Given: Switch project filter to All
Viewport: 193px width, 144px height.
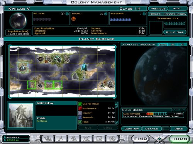Looking at the screenshot, I should coord(182,45).
